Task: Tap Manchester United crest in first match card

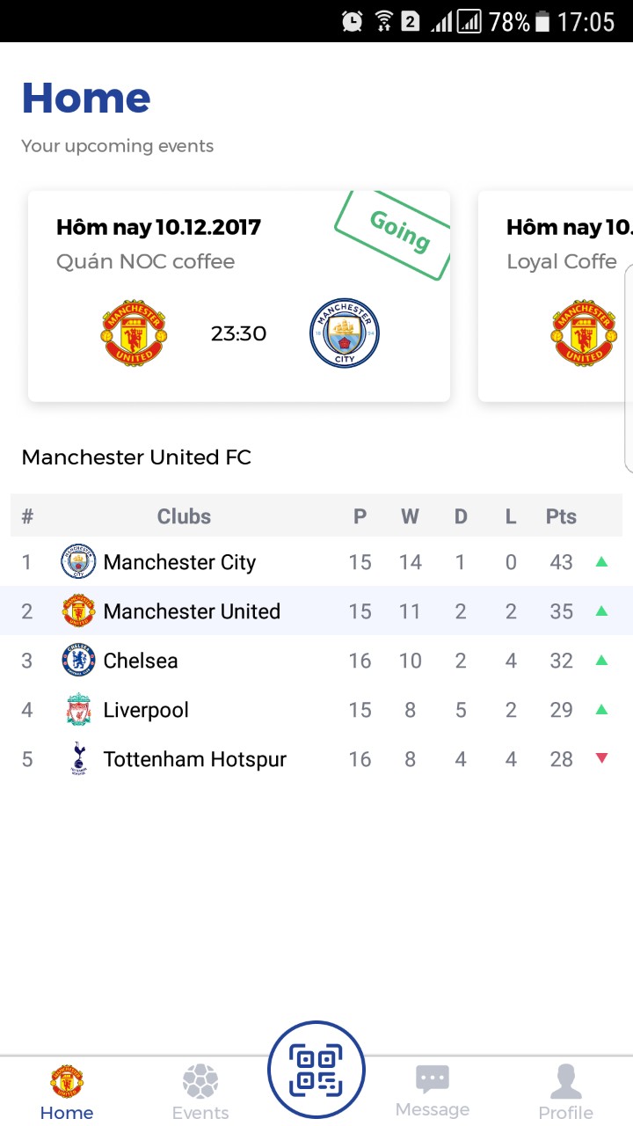Action: [135, 333]
